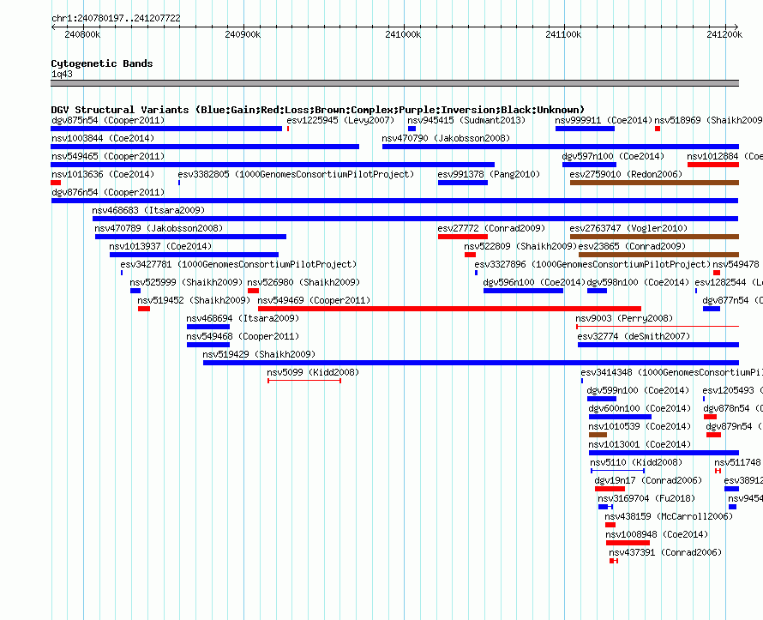The width and height of the screenshot is (763, 620).
Task: Click the 241000k ruler position label
Action: [403, 34]
